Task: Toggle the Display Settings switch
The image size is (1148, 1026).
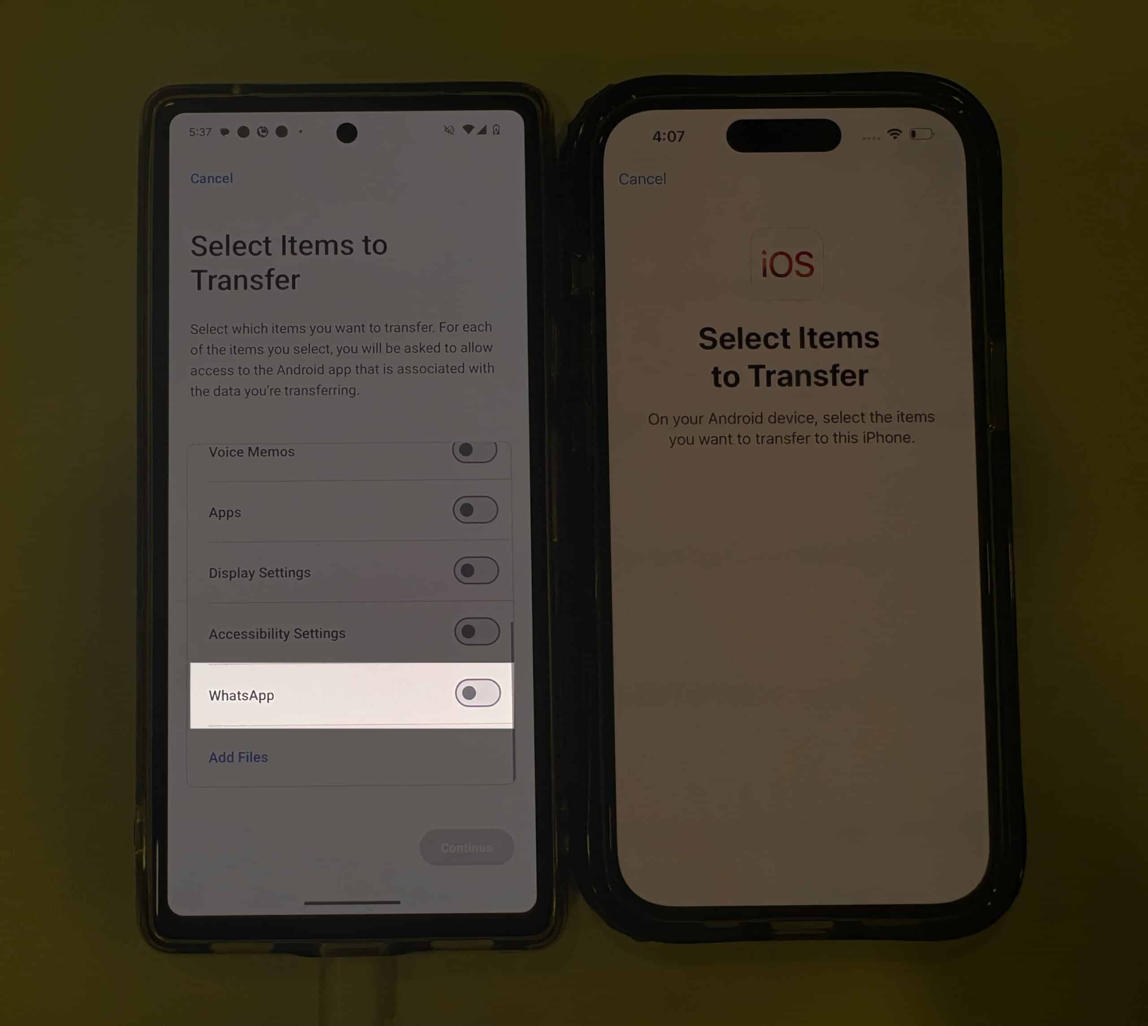Action: tap(473, 571)
